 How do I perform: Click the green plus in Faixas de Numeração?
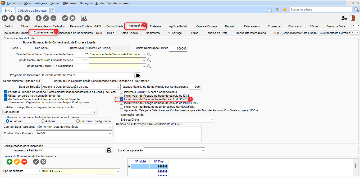click(10, 162)
